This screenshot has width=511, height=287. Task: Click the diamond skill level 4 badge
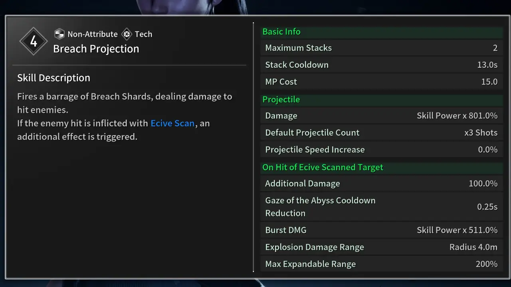(34, 41)
